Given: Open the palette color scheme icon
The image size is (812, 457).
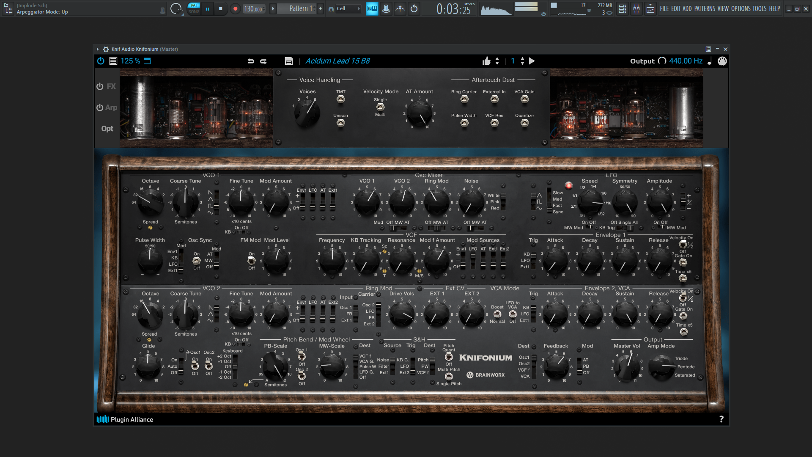Looking at the screenshot, I should 722,61.
